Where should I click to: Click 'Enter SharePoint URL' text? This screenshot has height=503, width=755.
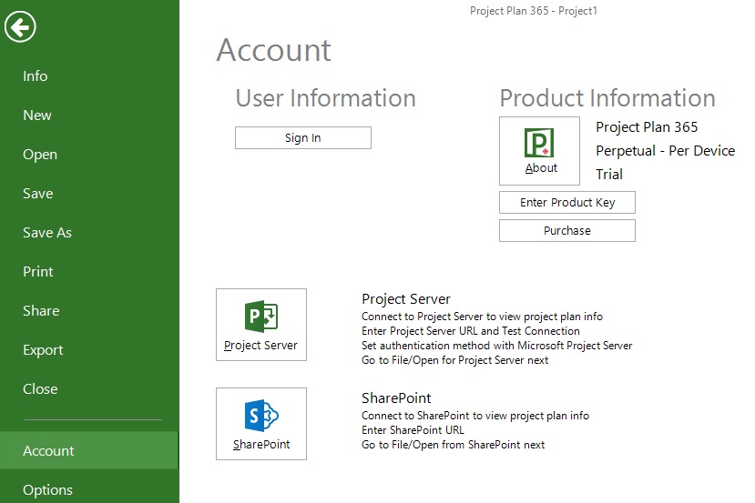(x=413, y=430)
